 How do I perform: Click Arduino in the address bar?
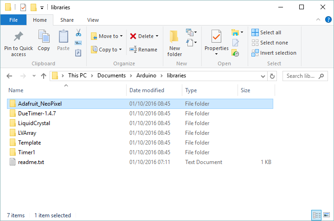click(x=146, y=76)
